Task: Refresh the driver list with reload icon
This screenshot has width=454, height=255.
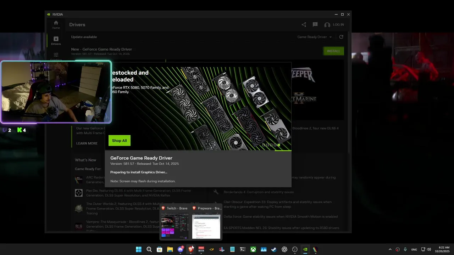Action: point(341,37)
